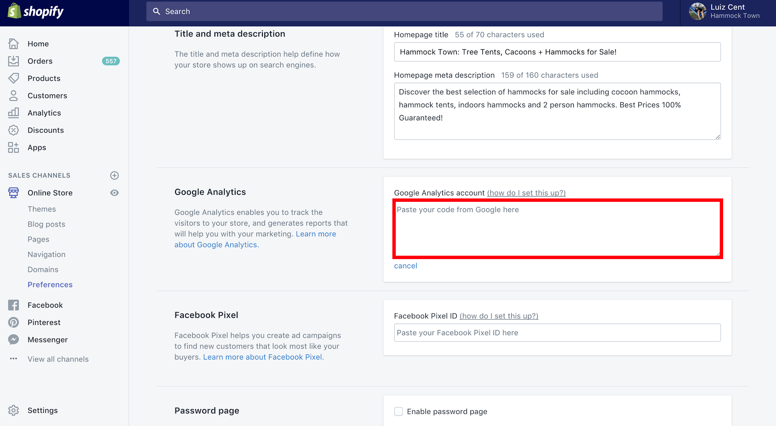Open the Home menu item

pos(38,44)
